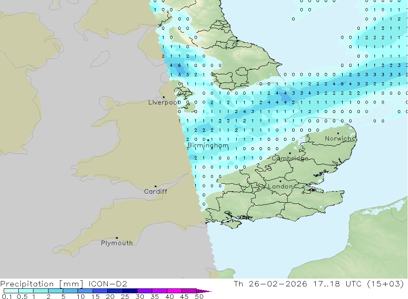Click the legend tick label "10"
Screen dimensions: 408x299
(x=80, y=297)
